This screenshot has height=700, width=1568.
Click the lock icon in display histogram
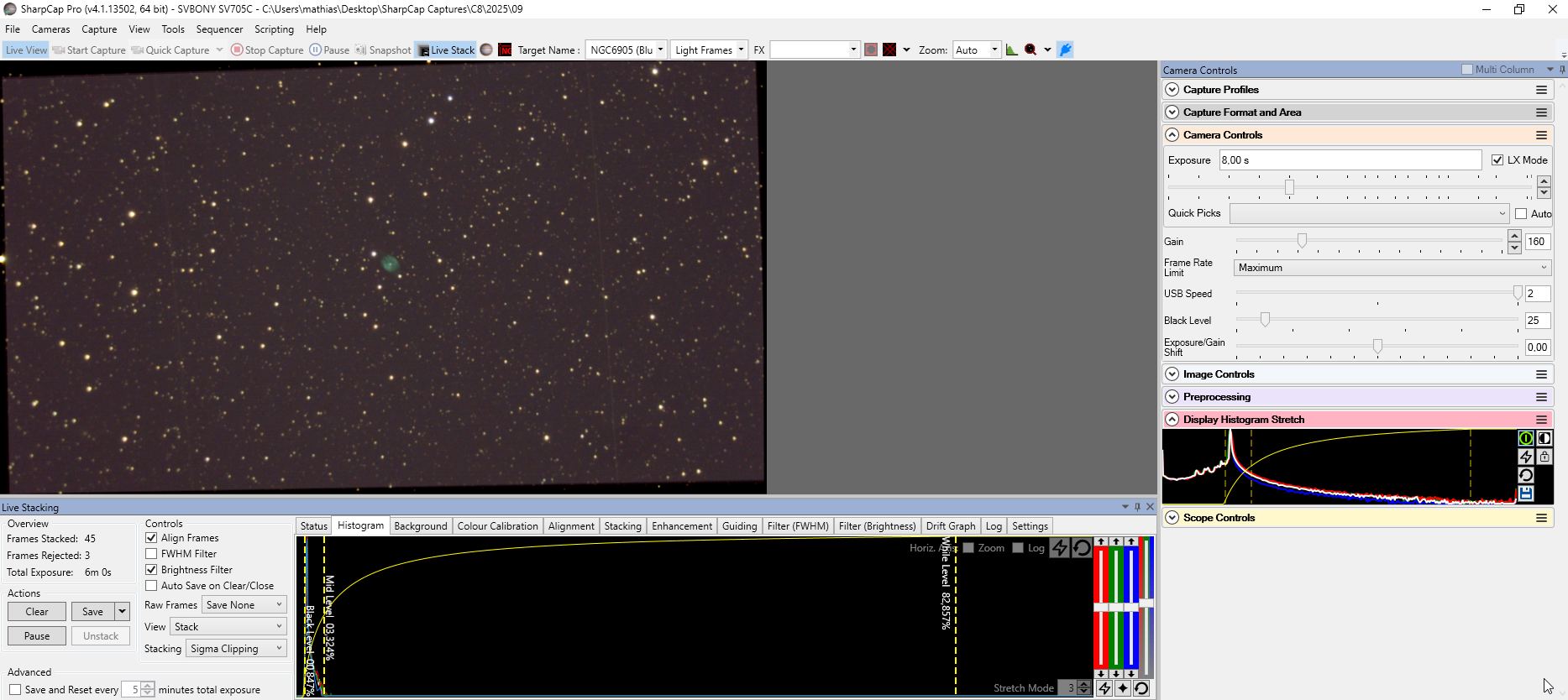[x=1544, y=457]
